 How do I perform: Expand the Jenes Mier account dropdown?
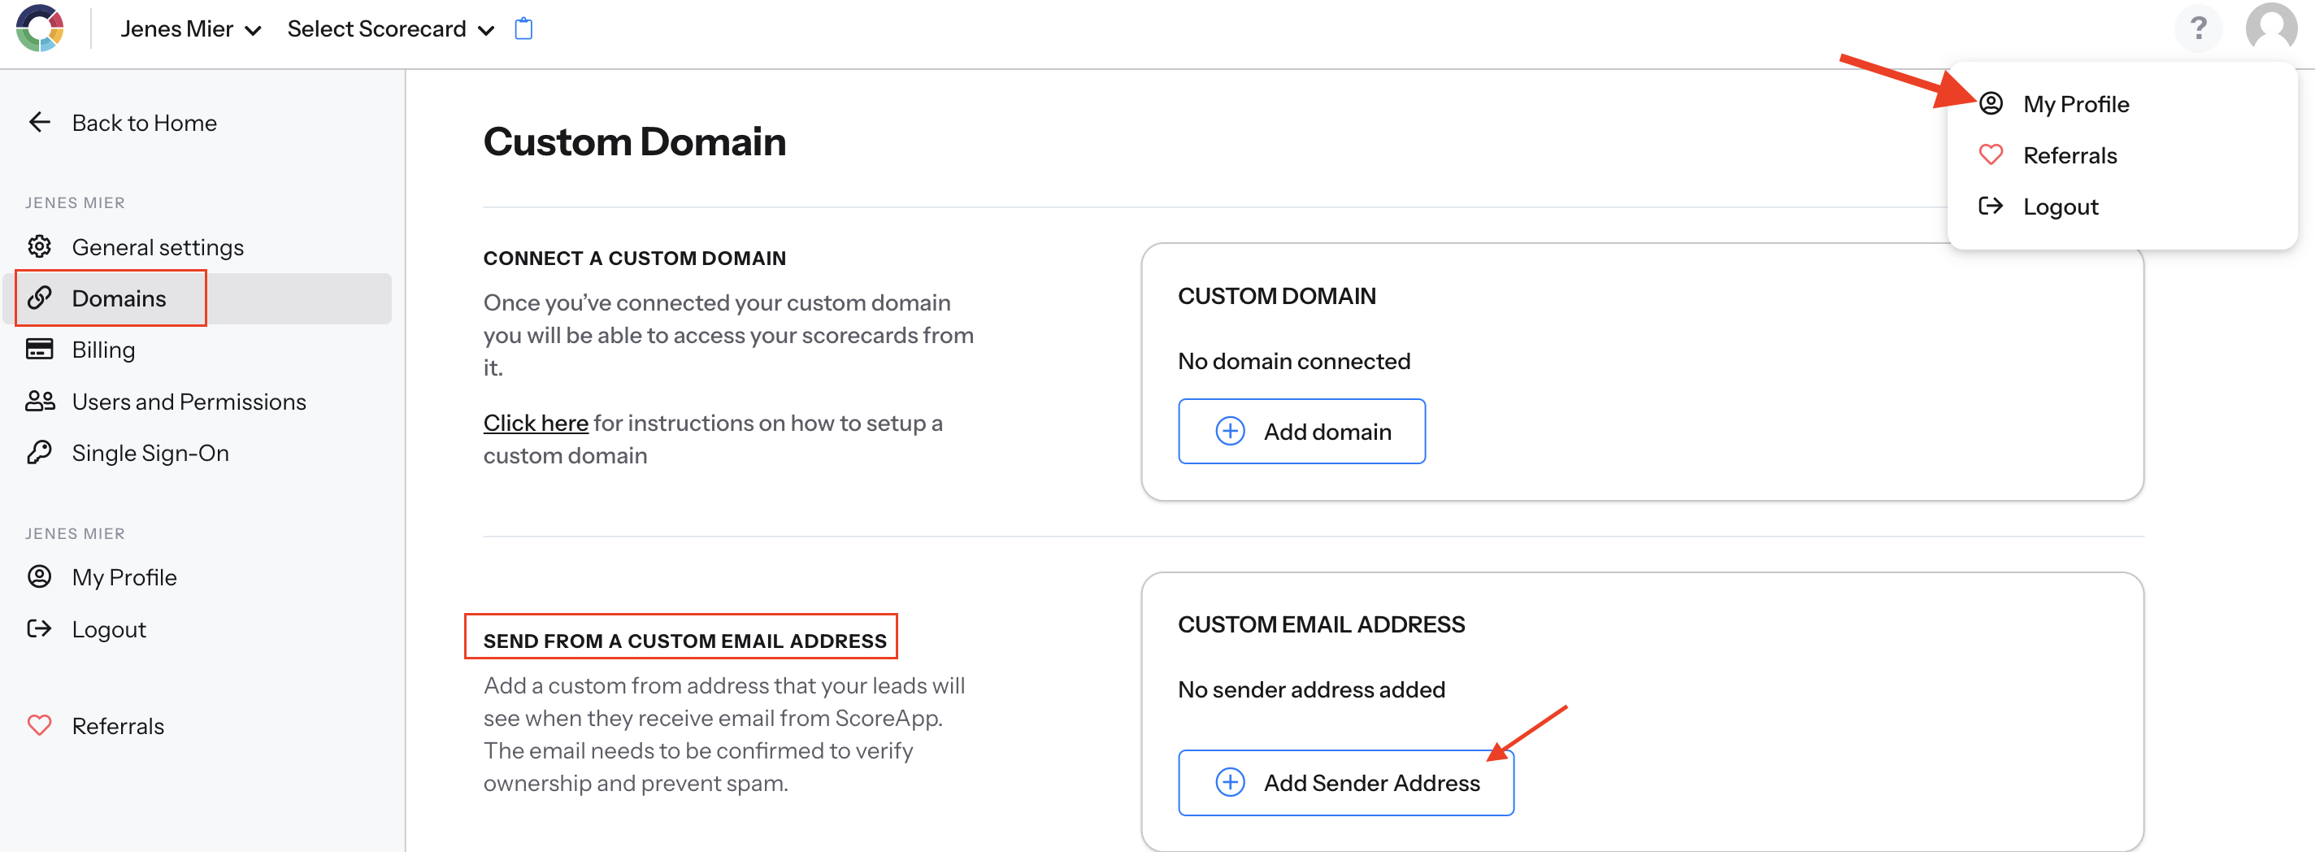pyautogui.click(x=190, y=28)
